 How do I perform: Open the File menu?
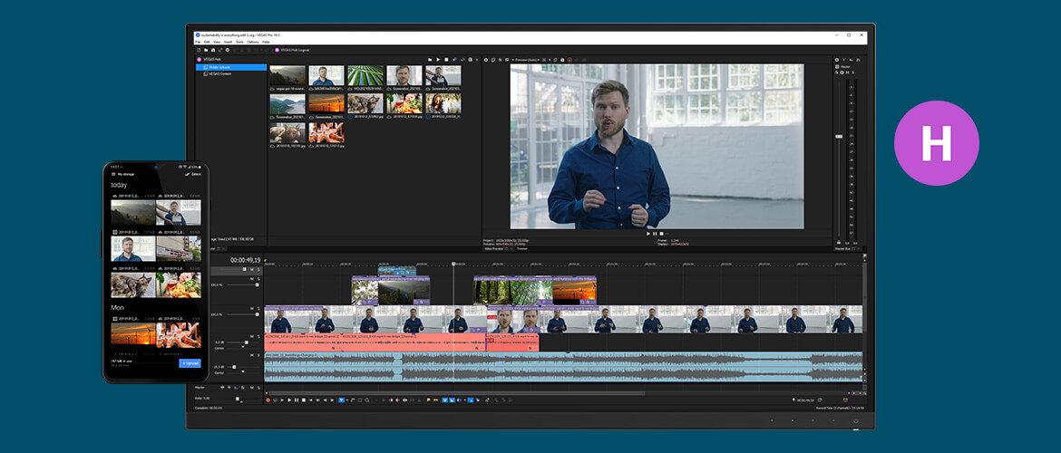198,42
